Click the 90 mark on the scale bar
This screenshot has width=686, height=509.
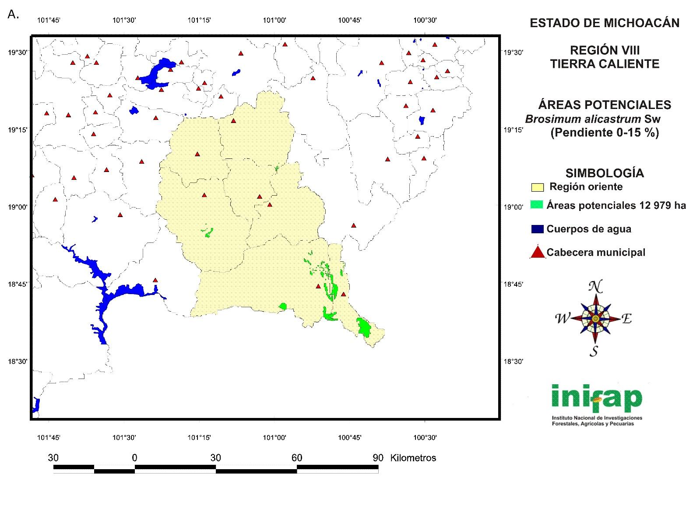pyautogui.click(x=378, y=458)
